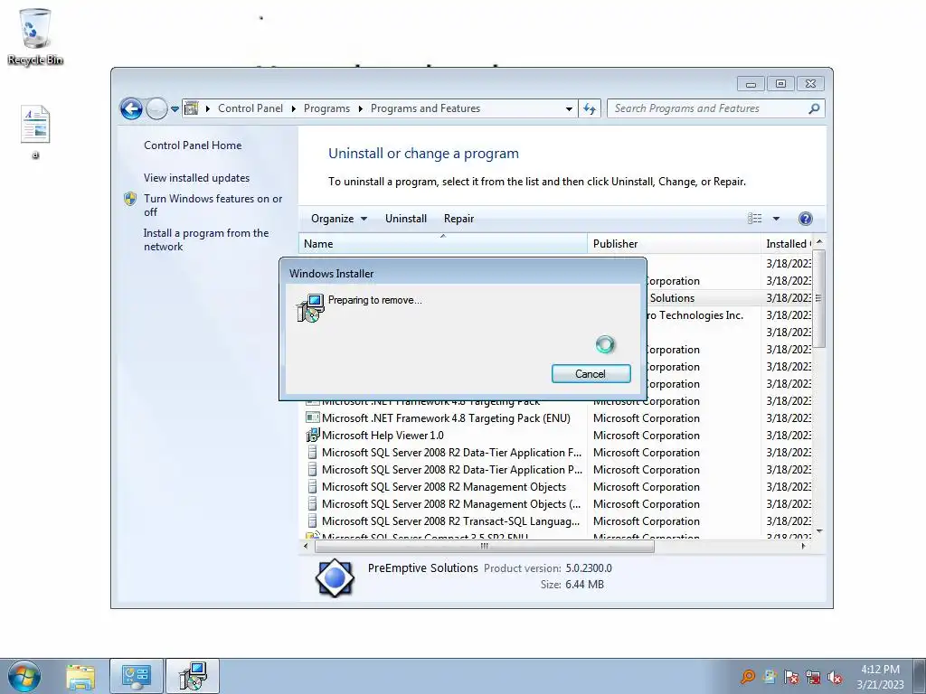Open Windows Explorer from the taskbar
Image resolution: width=926 pixels, height=694 pixels.
(x=80, y=677)
